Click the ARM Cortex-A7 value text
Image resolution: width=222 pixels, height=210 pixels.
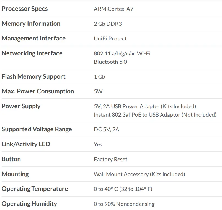click(114, 9)
